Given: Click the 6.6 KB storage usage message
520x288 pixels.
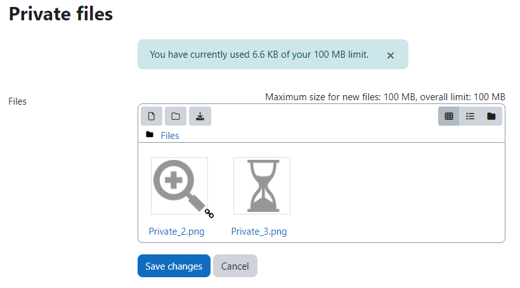Looking at the screenshot, I should click(259, 55).
